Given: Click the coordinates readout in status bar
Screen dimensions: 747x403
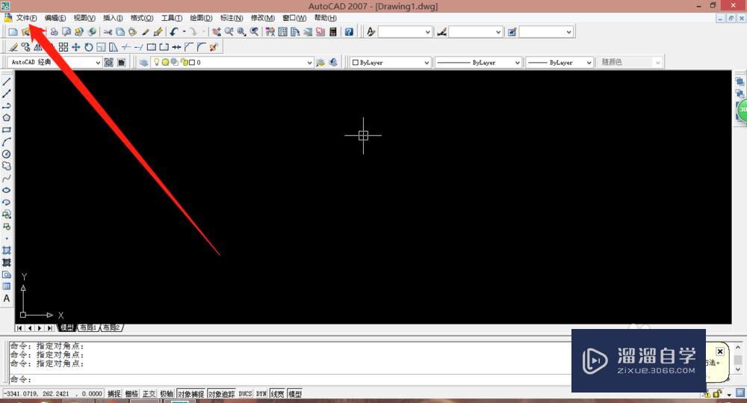Looking at the screenshot, I should point(53,394).
